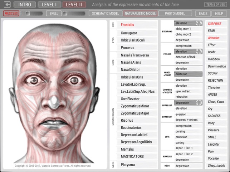Toggle eyebrows obliq. mov 2

coord(189,34)
